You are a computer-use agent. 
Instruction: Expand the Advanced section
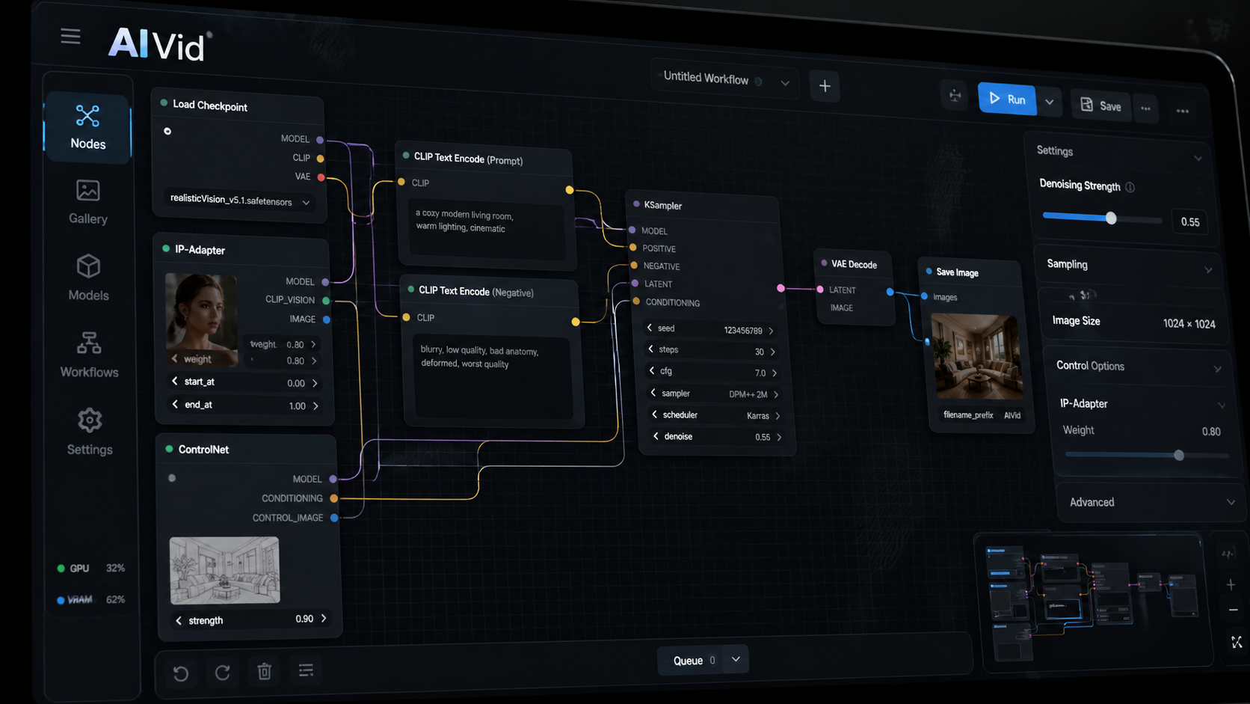pyautogui.click(x=1150, y=502)
